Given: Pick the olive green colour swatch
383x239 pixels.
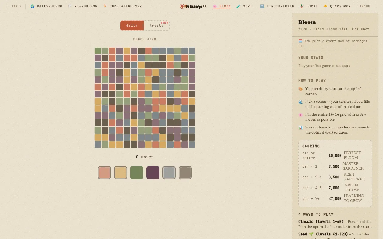Looking at the screenshot, I should point(137,173).
